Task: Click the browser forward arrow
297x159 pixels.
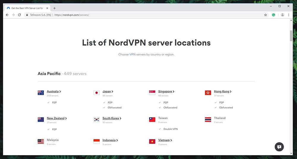Action: point(13,15)
